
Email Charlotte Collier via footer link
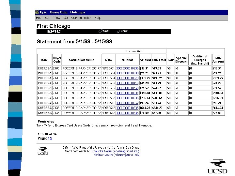coord(116,151)
